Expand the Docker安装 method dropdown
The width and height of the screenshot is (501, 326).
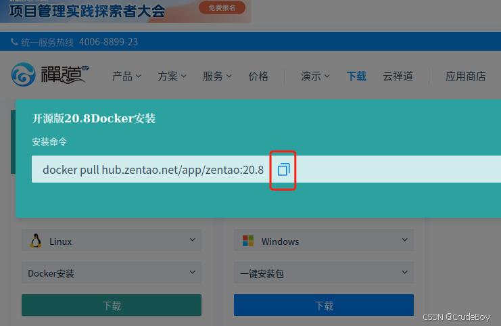[112, 273]
